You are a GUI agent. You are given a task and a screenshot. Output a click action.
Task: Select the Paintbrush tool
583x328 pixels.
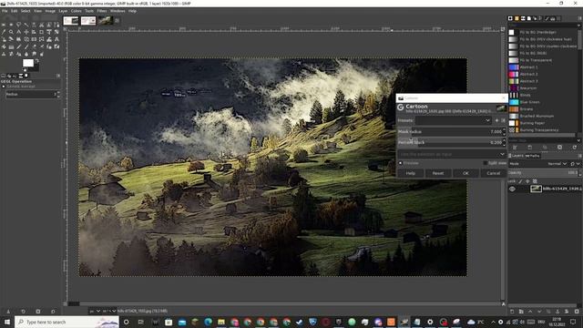point(26,46)
